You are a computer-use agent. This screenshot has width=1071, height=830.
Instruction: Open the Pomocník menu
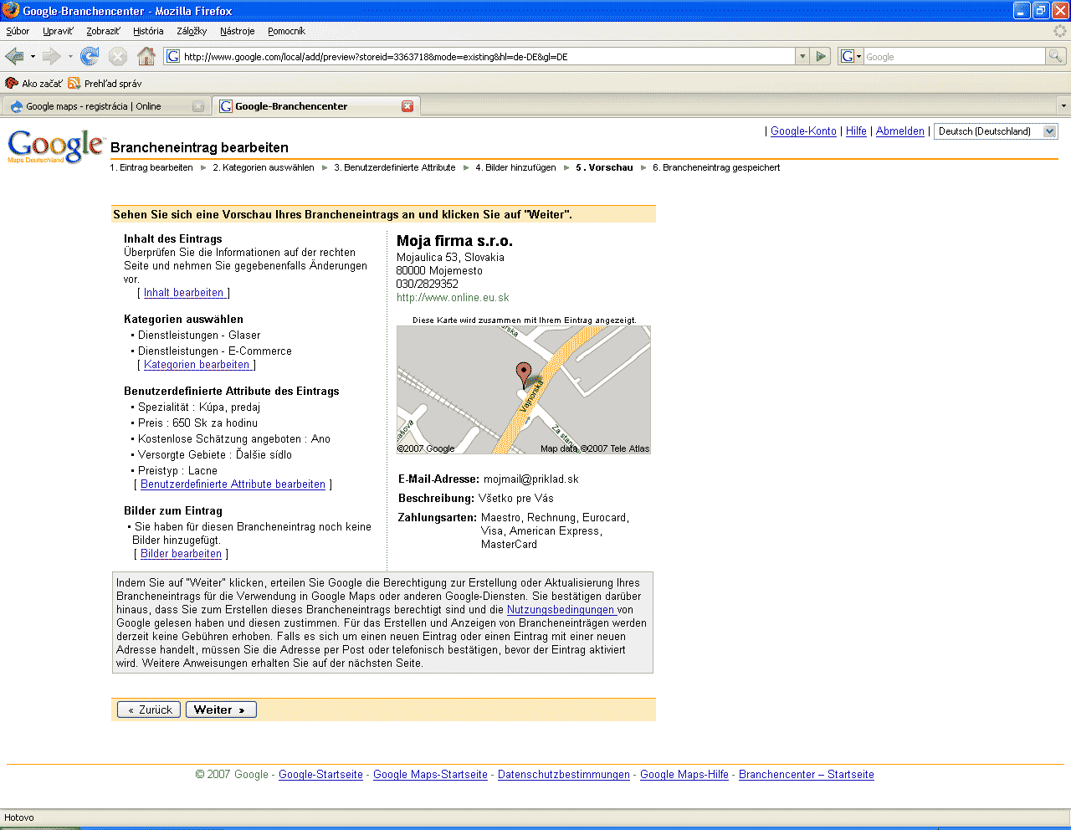pyautogui.click(x=286, y=31)
